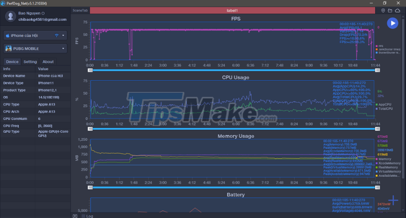Switch to the Setting tab
The height and width of the screenshot is (218, 406).
point(30,61)
